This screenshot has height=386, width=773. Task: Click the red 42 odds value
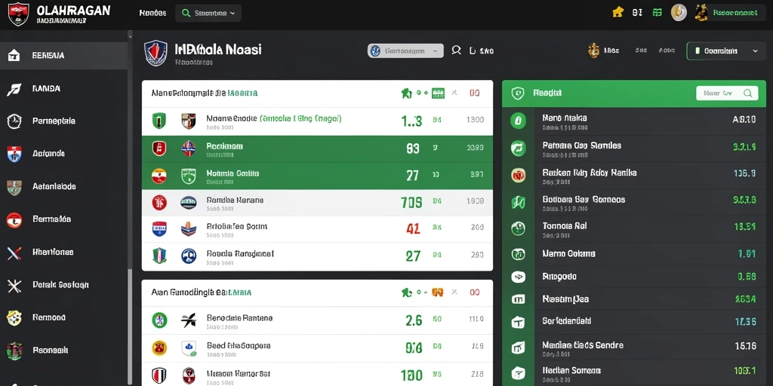point(413,228)
